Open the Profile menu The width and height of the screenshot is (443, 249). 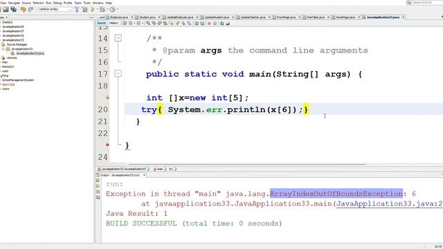[x=68, y=3]
